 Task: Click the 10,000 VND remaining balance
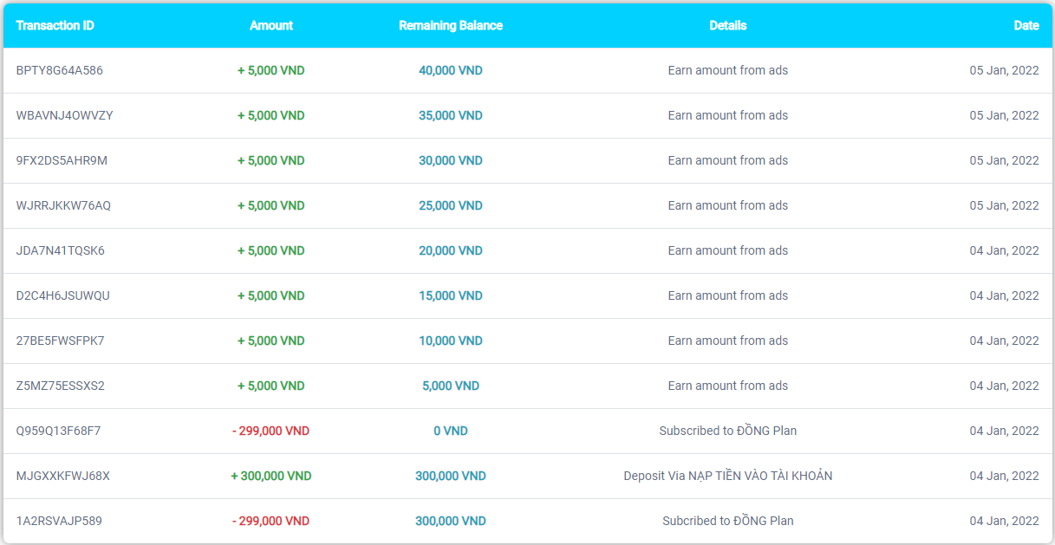[451, 341]
